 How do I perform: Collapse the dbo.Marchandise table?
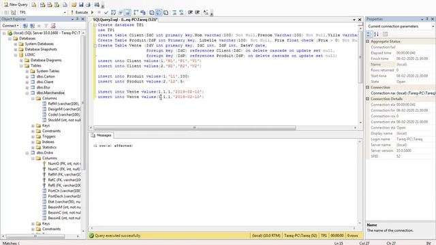coord(27,93)
